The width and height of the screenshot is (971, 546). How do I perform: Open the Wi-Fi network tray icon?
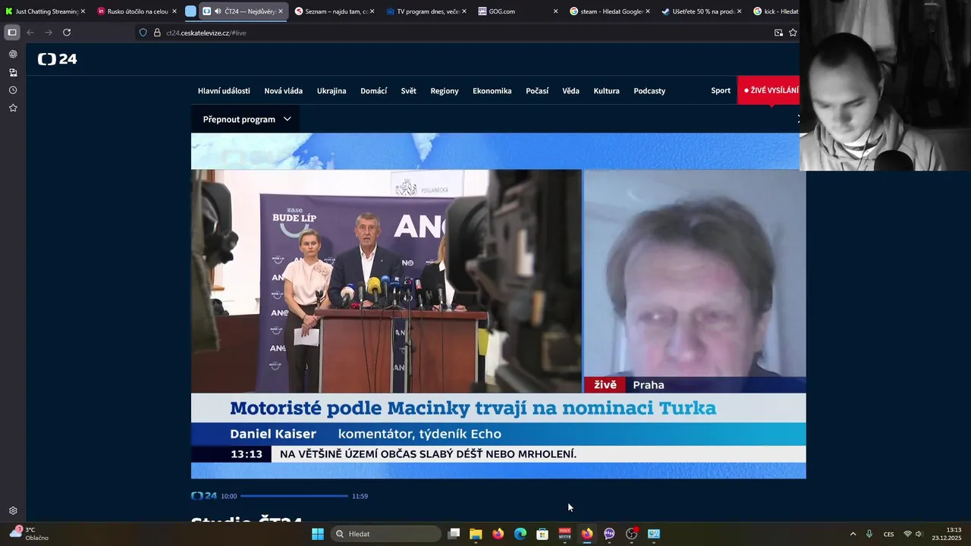(x=907, y=534)
